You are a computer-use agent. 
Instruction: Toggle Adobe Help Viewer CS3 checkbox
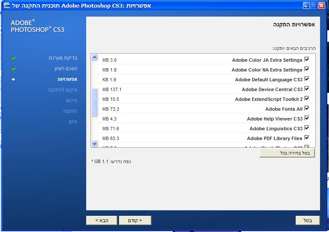307,118
